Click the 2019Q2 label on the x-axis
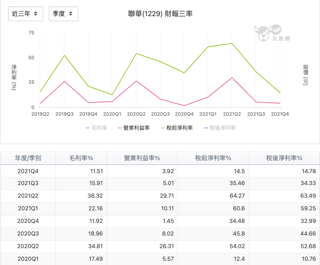The image size is (320, 265). pyautogui.click(x=40, y=114)
